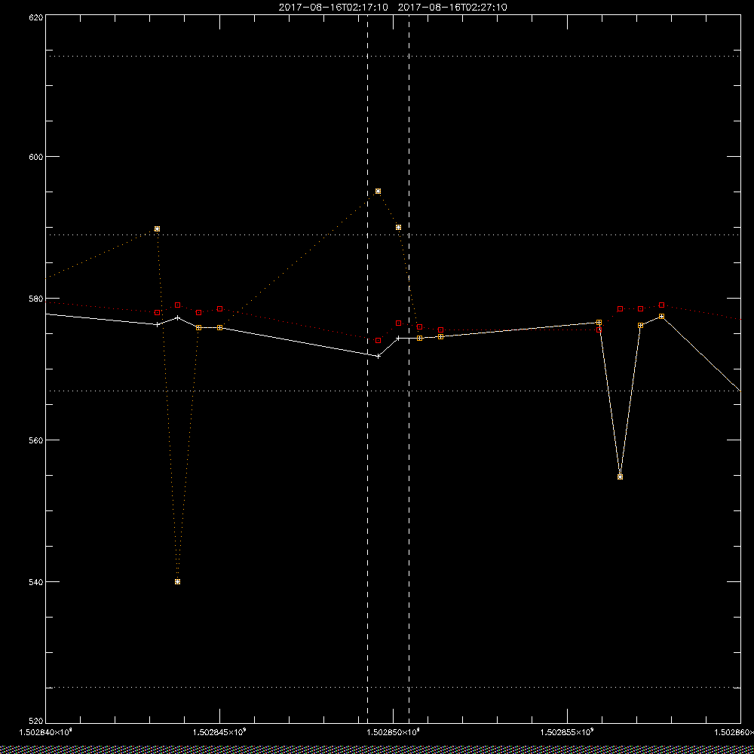Select the orange minimum marker at 540
754x754 pixels.
coord(177,582)
